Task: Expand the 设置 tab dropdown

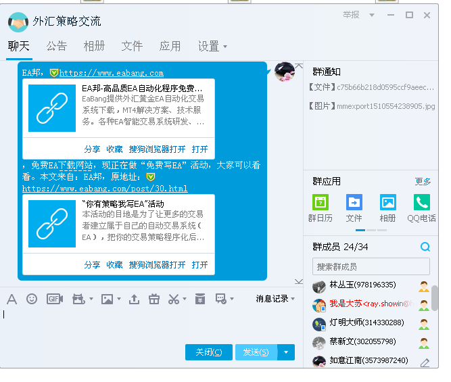Action: click(225, 46)
